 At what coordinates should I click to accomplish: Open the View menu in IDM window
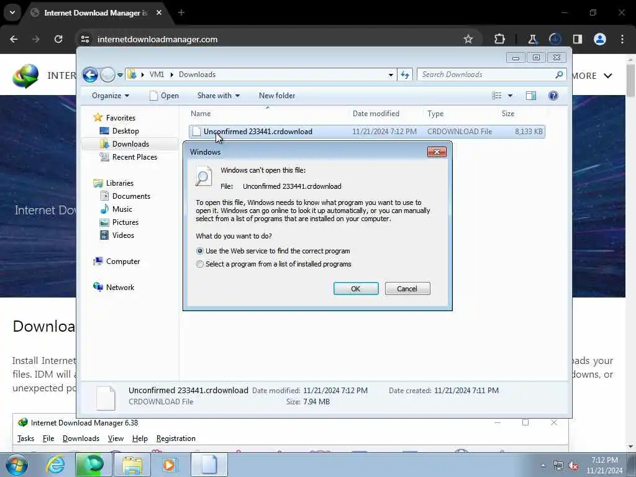tap(116, 438)
